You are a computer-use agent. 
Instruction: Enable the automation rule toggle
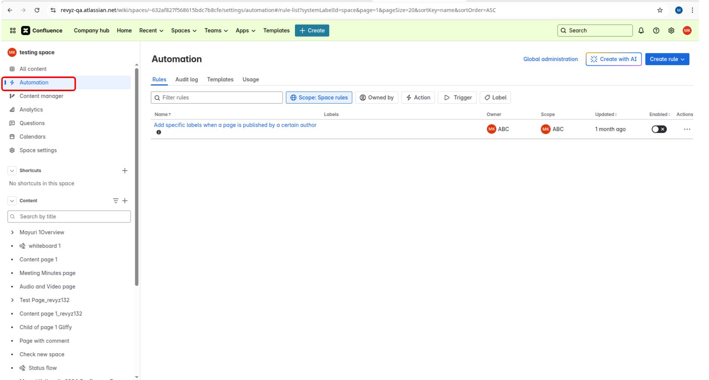[659, 129]
